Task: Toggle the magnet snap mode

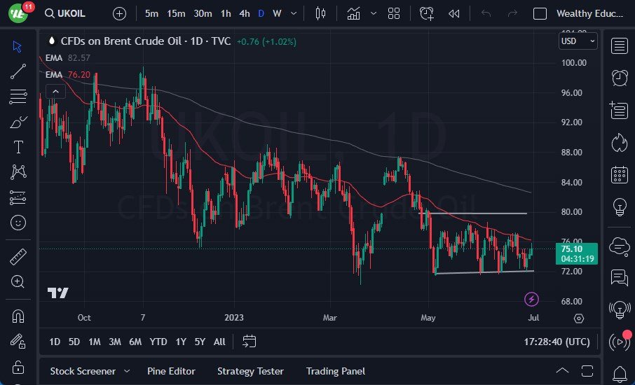Action: click(x=18, y=316)
